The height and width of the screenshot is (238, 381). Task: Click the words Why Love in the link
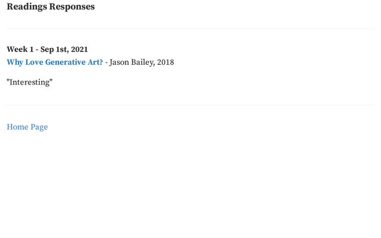pos(25,62)
